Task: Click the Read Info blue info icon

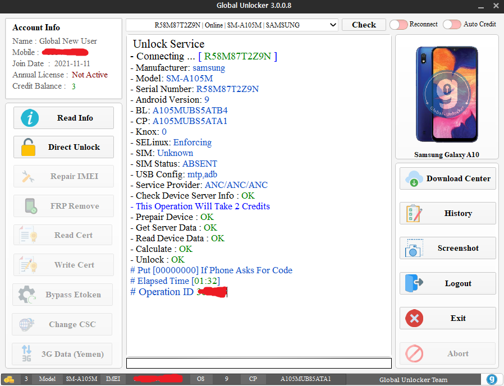Action: pyautogui.click(x=30, y=118)
